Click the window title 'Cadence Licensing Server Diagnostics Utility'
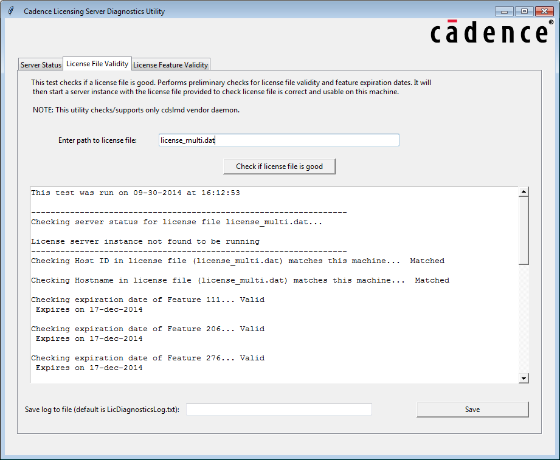 tap(94, 12)
